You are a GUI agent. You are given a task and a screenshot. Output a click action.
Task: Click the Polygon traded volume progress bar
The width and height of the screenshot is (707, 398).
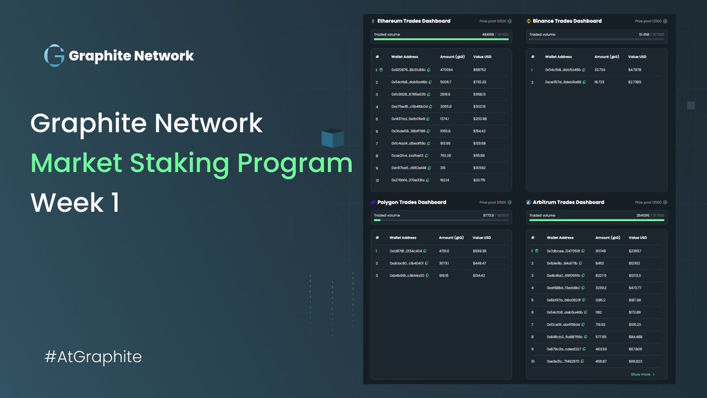(441, 221)
